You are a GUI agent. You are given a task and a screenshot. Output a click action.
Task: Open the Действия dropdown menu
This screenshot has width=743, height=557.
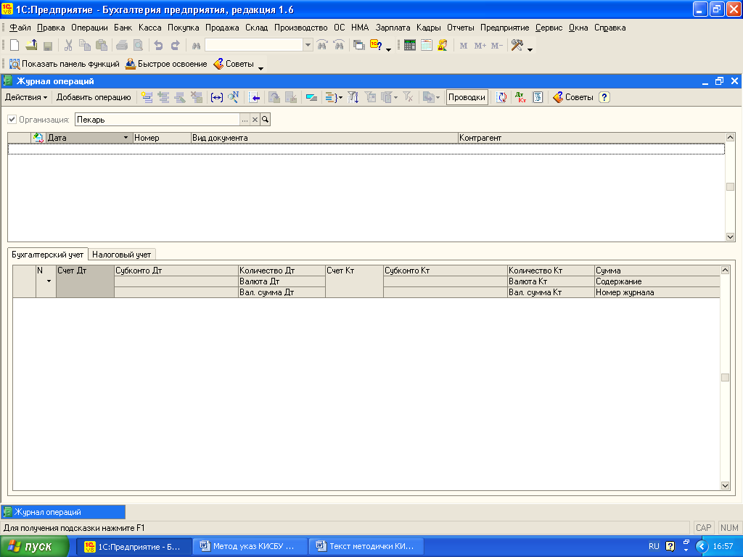click(x=26, y=97)
